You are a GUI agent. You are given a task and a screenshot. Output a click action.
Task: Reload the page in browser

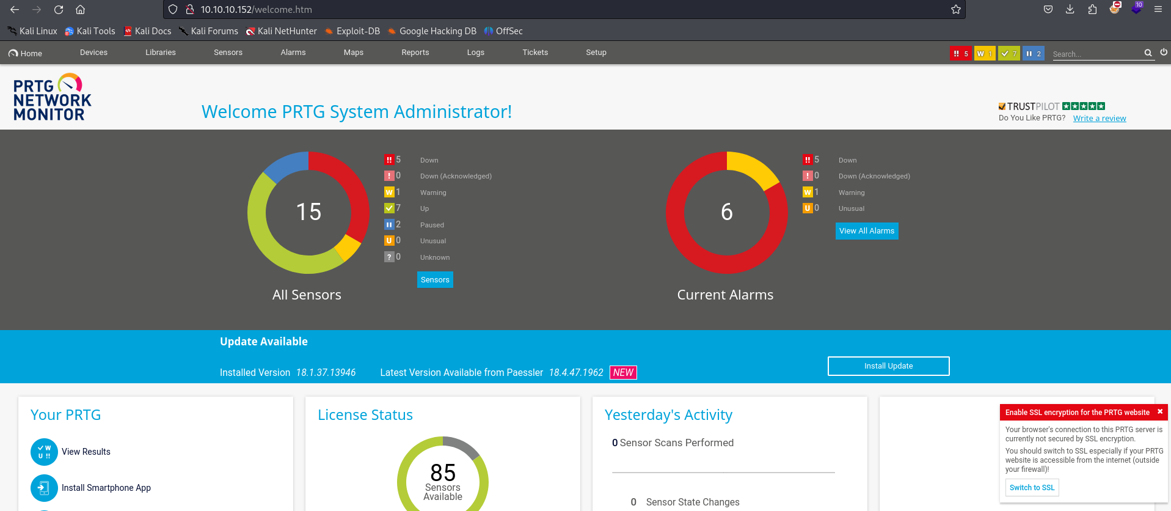click(x=59, y=10)
